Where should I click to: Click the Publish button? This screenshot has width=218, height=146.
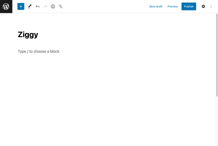click(x=189, y=7)
